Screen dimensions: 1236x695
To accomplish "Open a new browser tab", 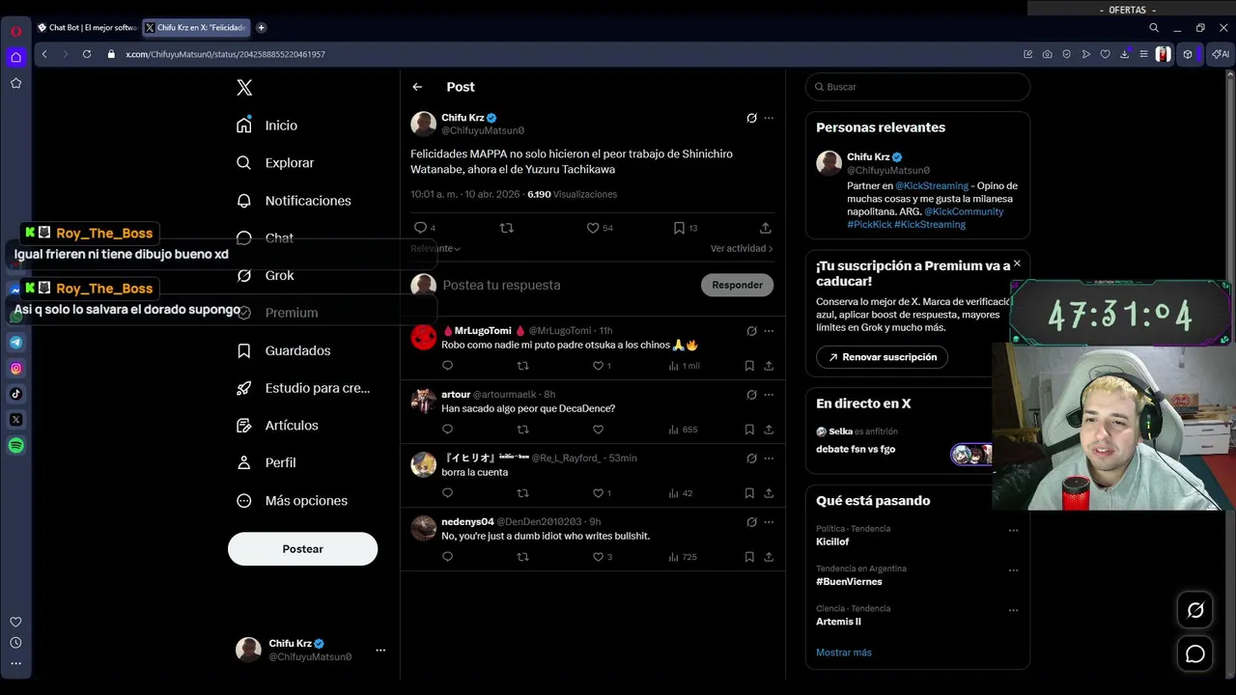I will pyautogui.click(x=261, y=28).
